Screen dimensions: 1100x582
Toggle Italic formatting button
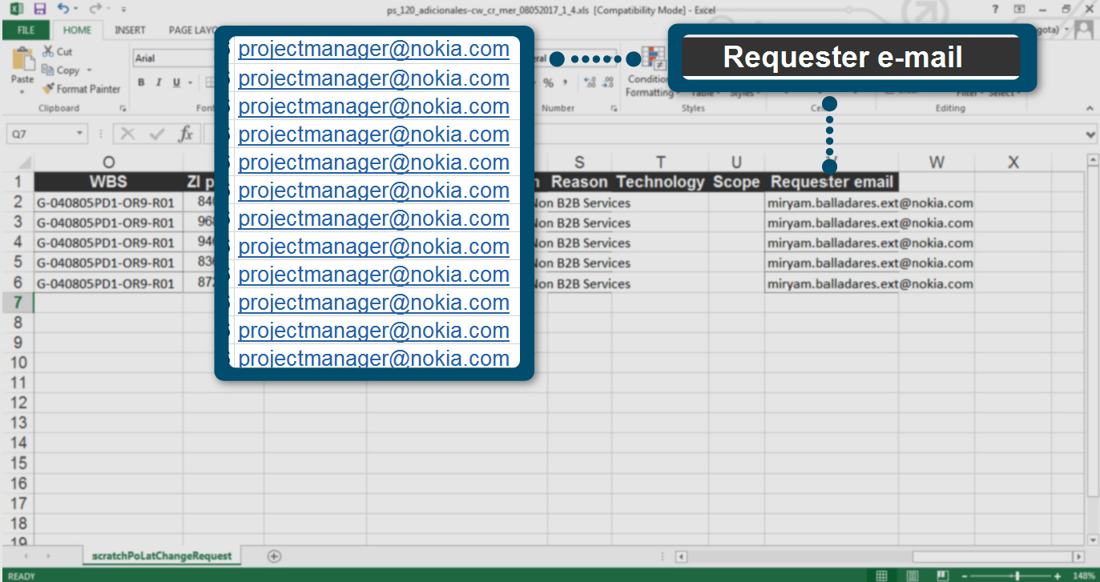pos(158,82)
